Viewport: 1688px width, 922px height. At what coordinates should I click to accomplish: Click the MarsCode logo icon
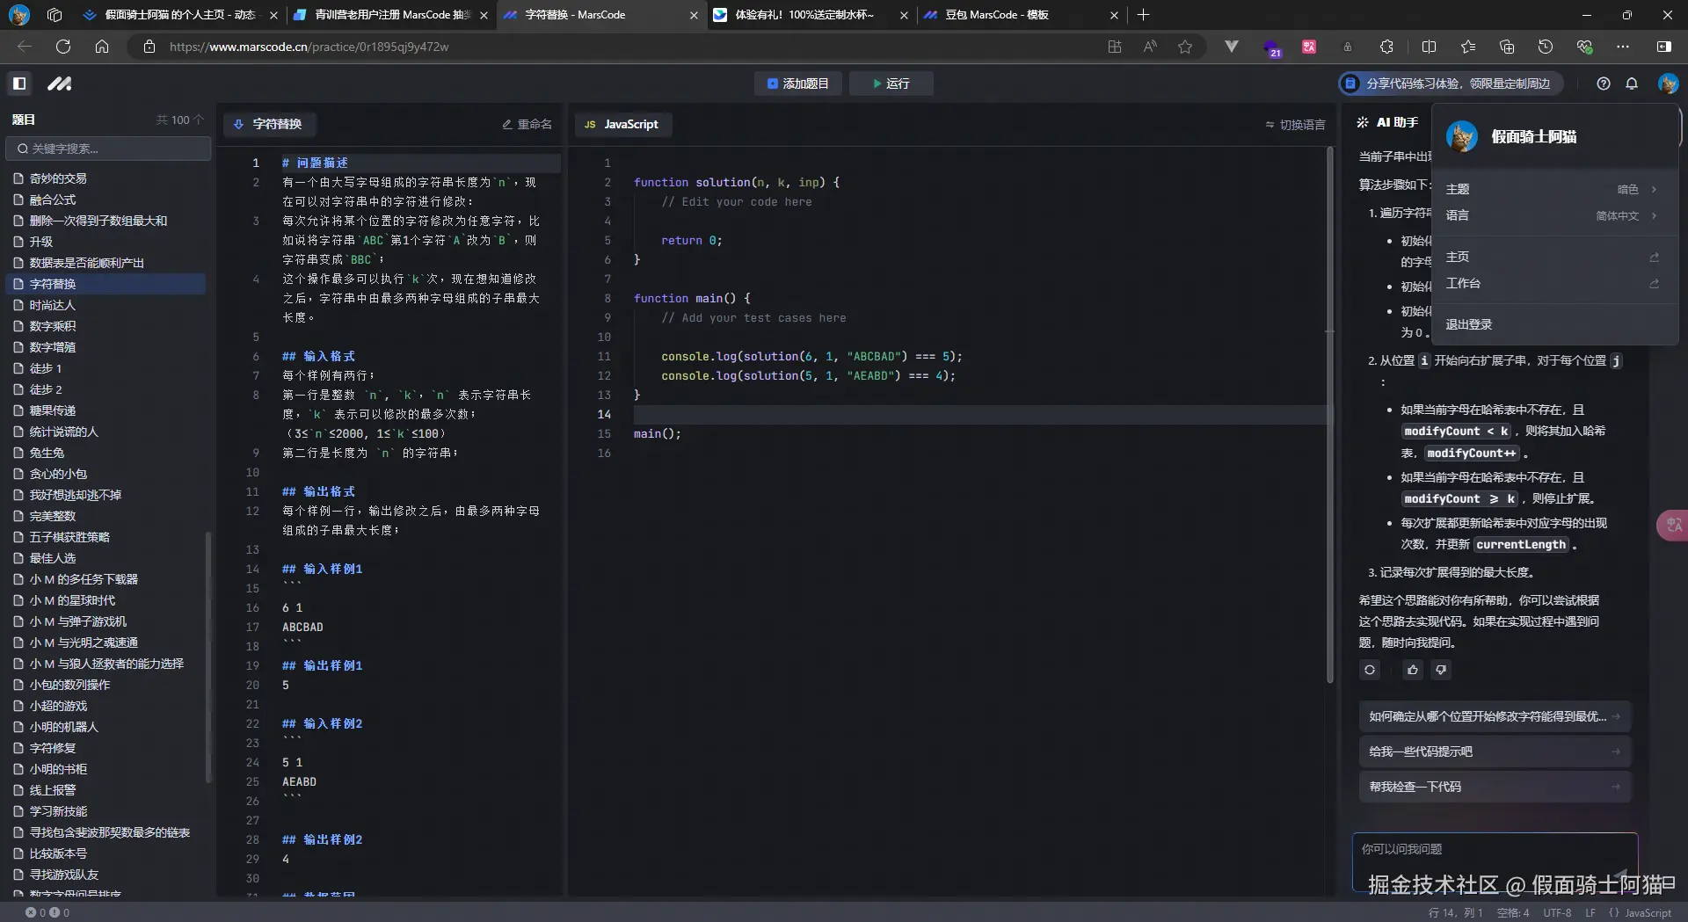click(60, 83)
